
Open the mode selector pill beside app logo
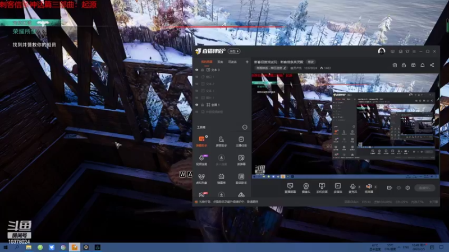pos(234,51)
